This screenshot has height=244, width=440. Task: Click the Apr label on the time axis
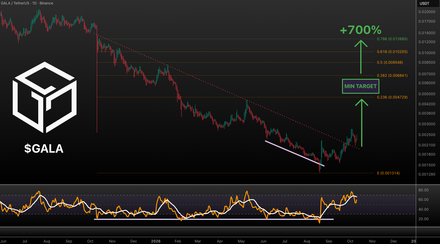click(x=220, y=241)
